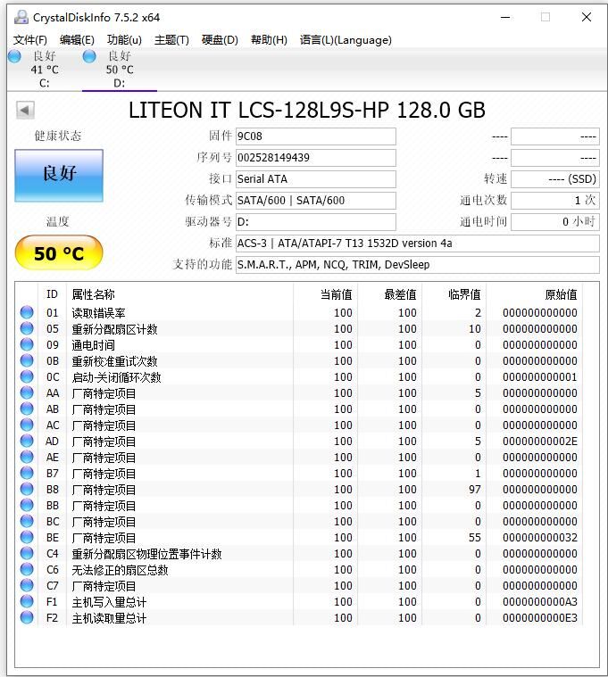Click the status icon for row AC
608x677 pixels.
(x=27, y=425)
